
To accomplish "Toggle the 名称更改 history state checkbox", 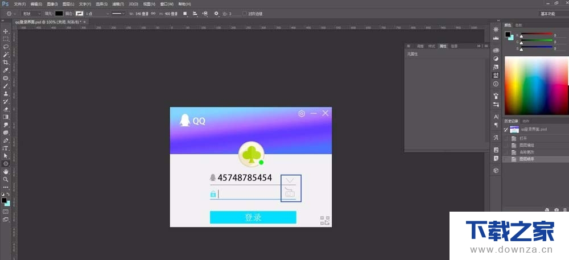I will (x=506, y=152).
